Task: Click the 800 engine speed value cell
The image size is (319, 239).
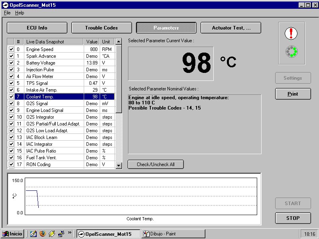Action: 92,49
